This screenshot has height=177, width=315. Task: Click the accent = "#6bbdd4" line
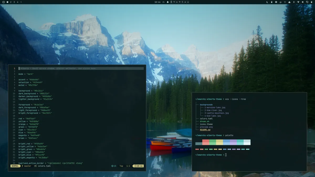click(x=29, y=79)
